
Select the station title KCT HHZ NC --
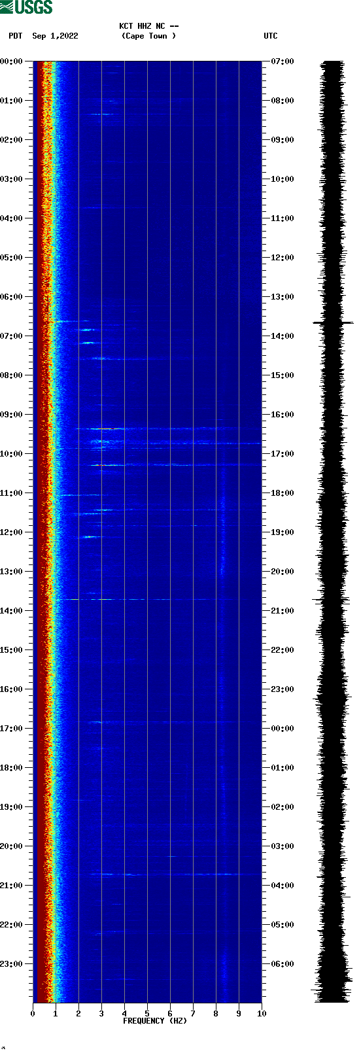coord(149,26)
